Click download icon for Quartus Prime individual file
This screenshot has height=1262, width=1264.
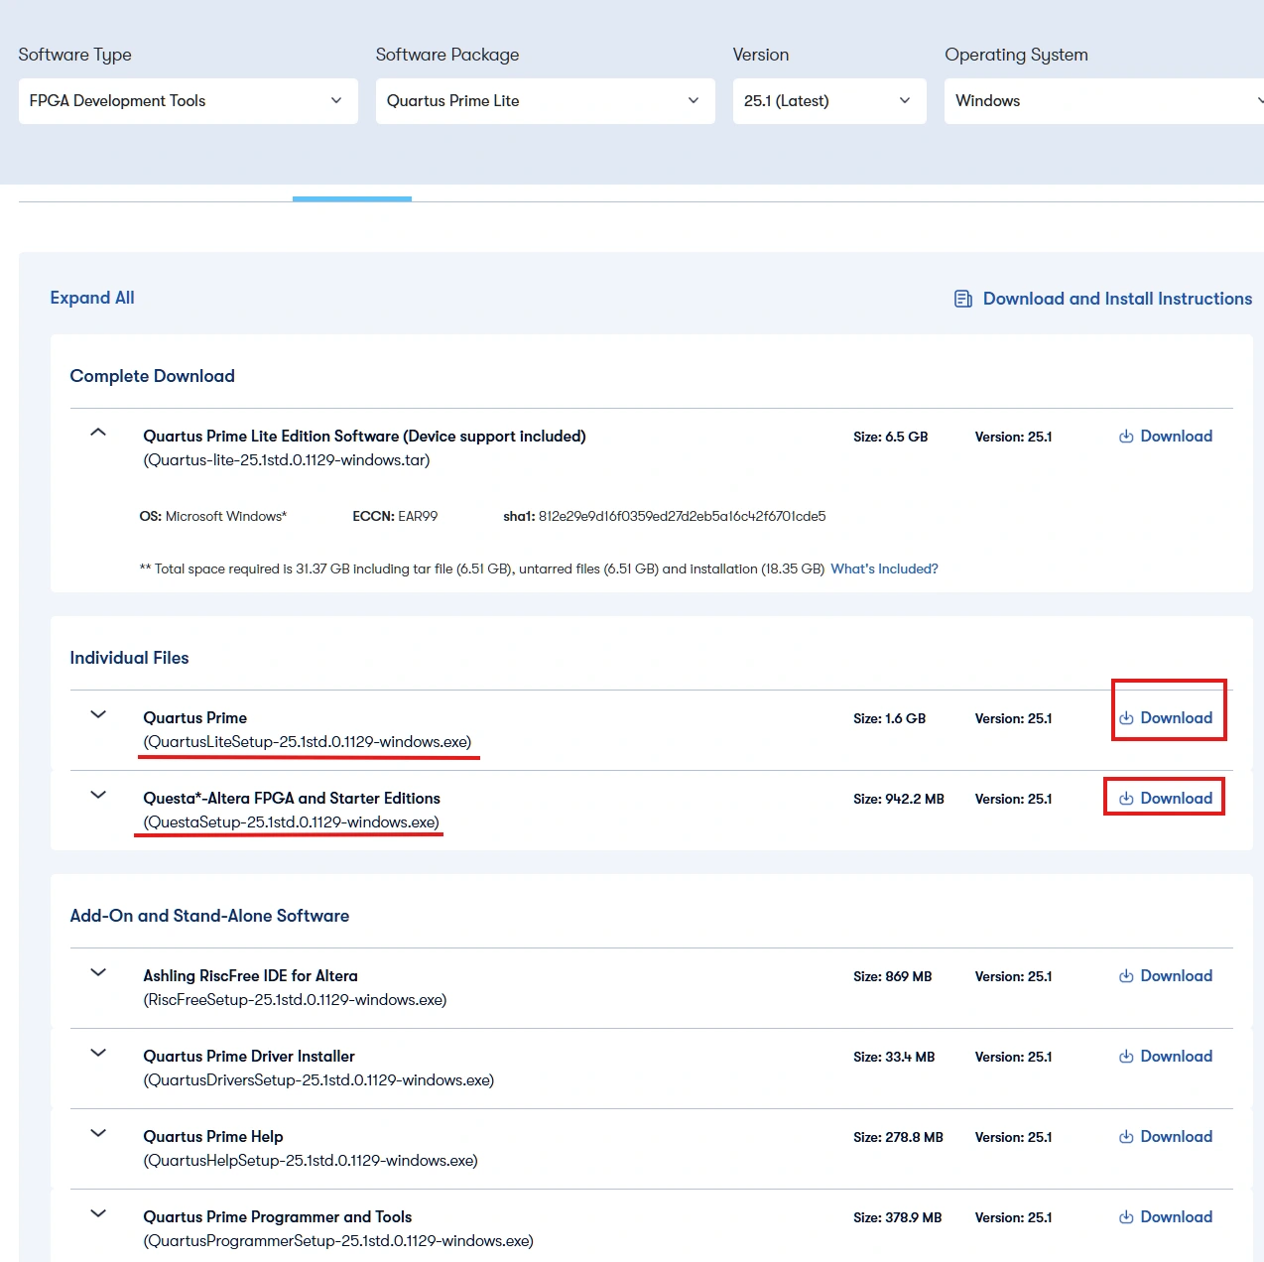tap(1126, 718)
